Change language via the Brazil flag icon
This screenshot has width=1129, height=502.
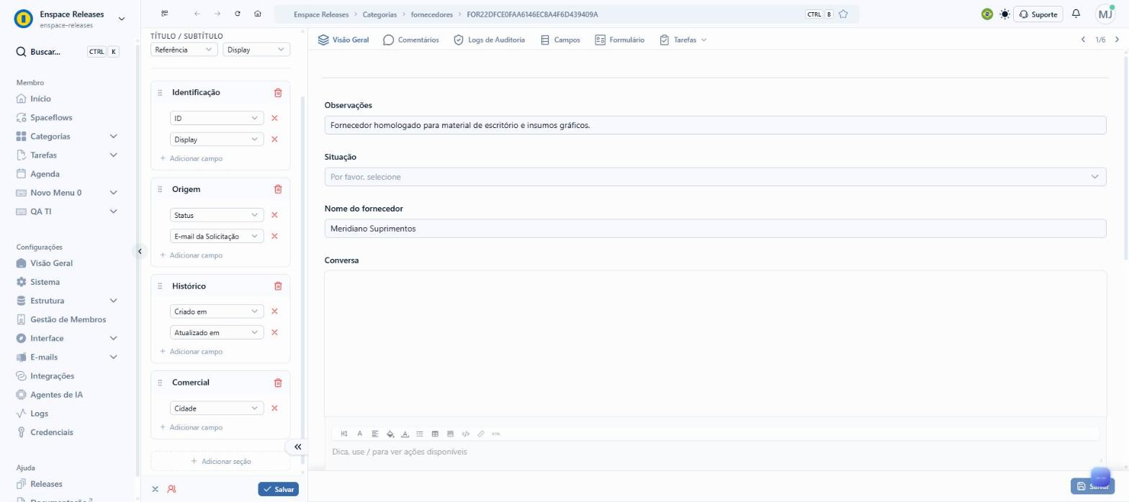[987, 14]
